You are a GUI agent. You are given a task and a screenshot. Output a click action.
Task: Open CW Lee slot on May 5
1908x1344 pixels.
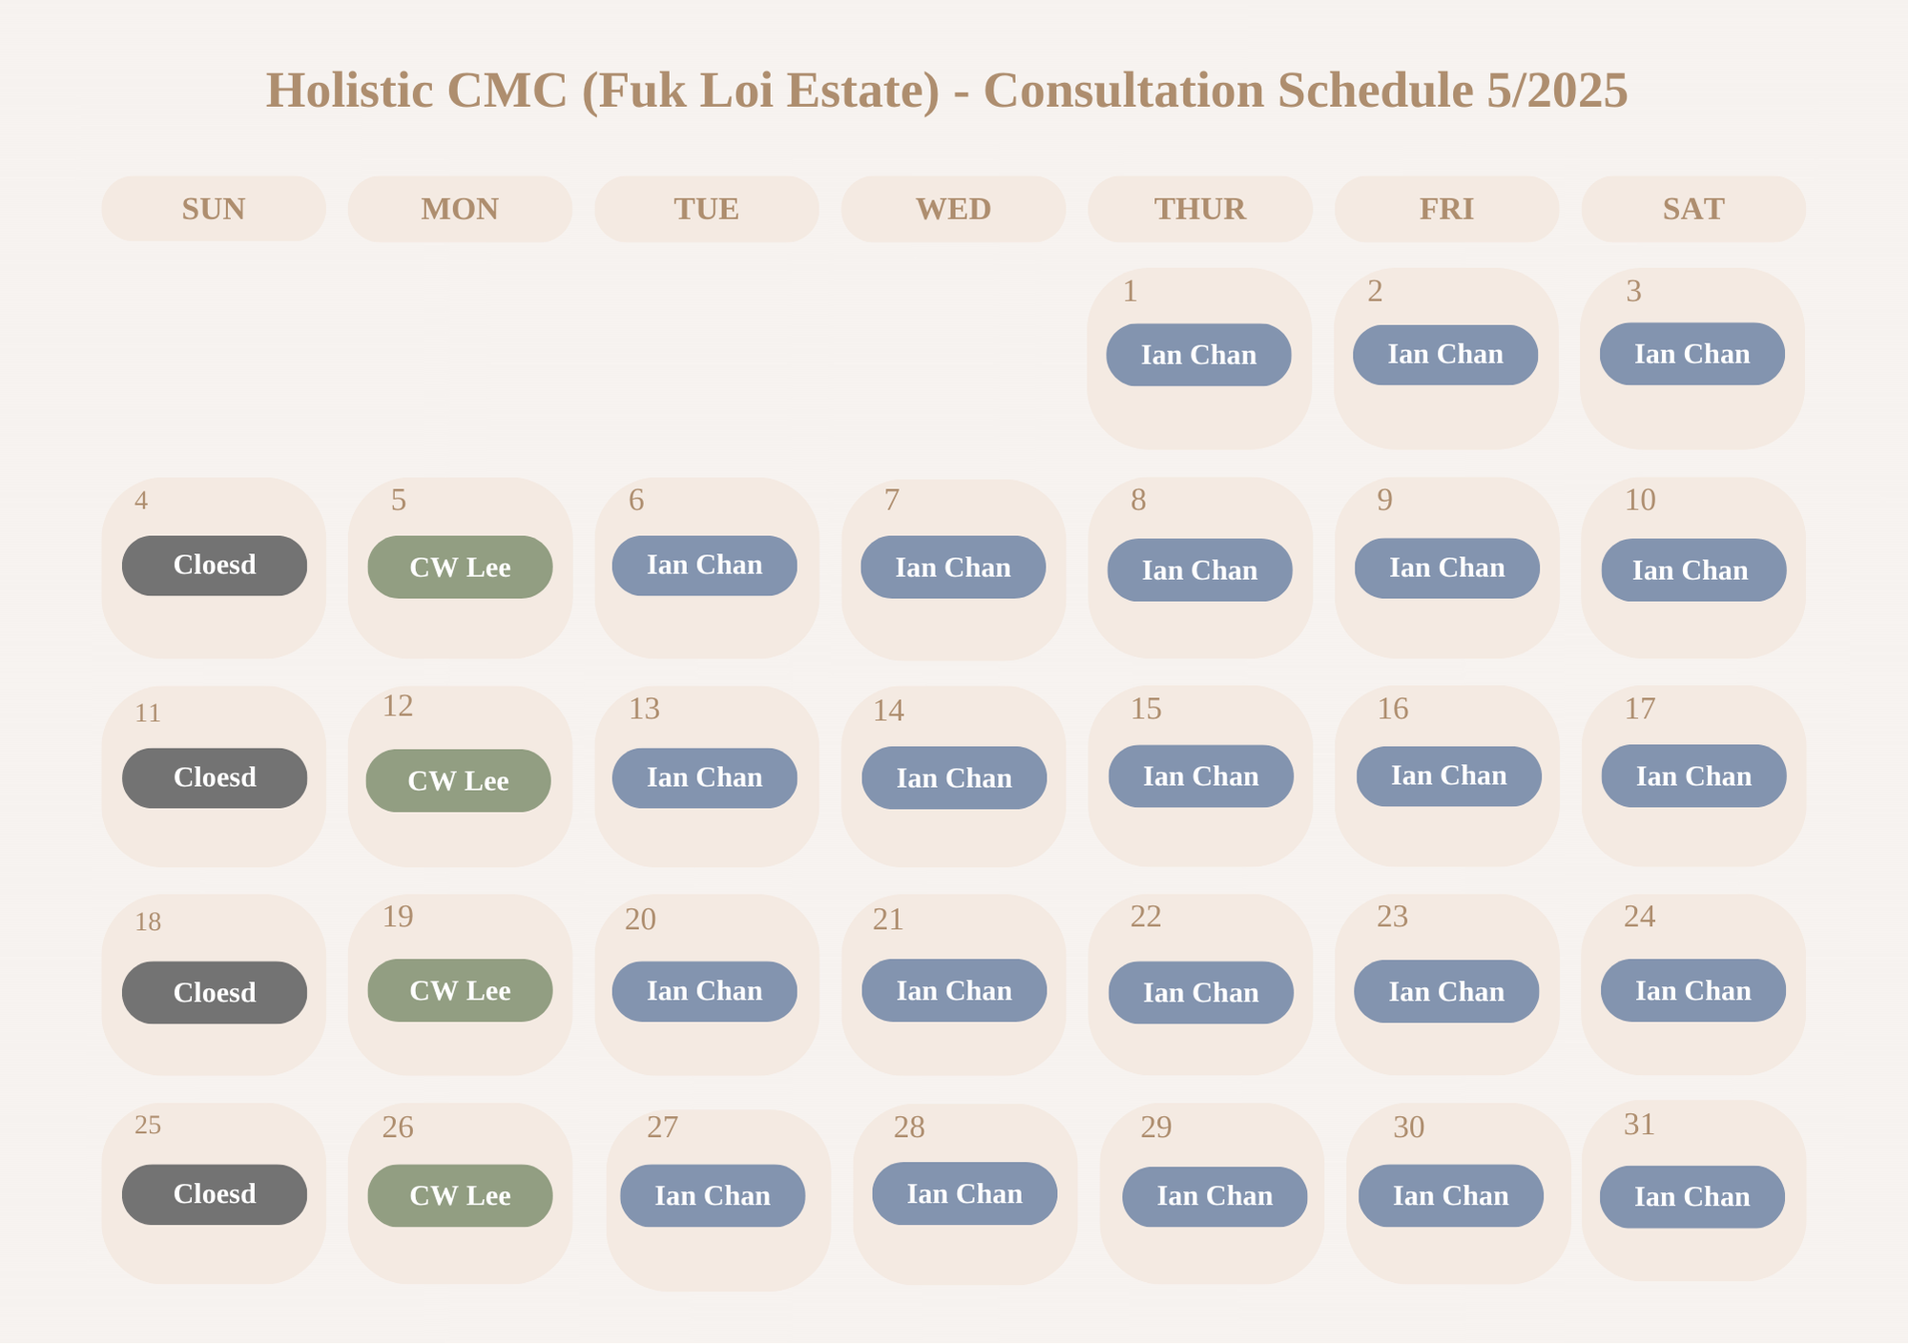point(460,568)
